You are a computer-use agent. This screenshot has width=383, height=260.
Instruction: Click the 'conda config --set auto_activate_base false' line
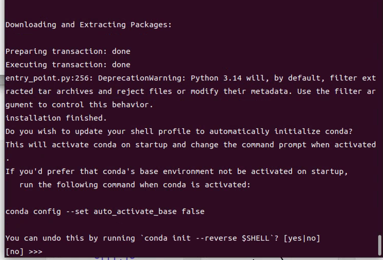point(105,211)
